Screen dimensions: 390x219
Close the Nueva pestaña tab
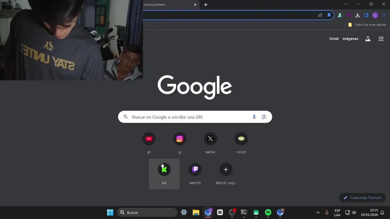(195, 5)
